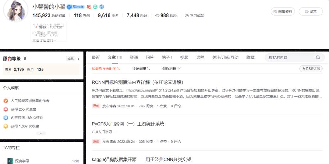Screen dimensions: 329x164
Task: Click 发布博客 2022.10.01 date
Action: pos(119,106)
